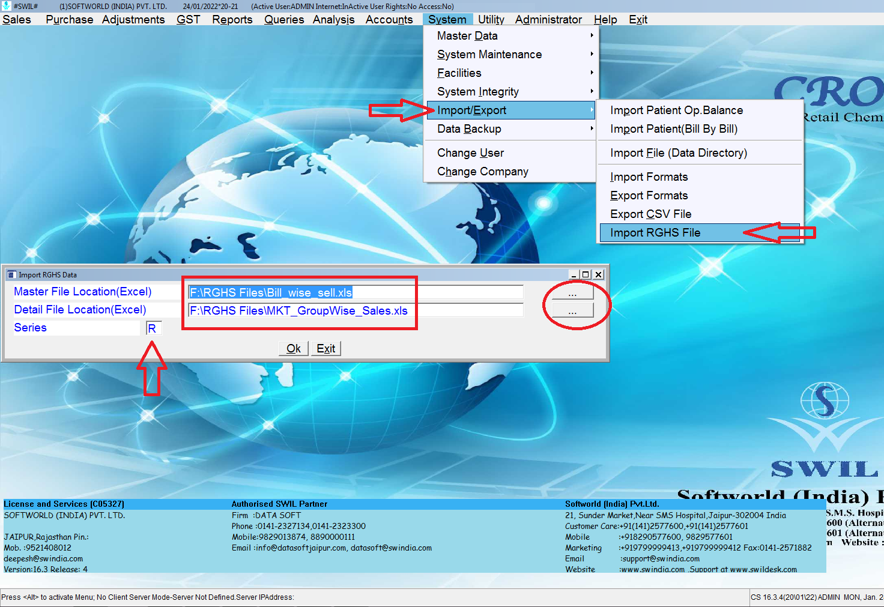Open the Utility menu
884x607 pixels.
491,19
